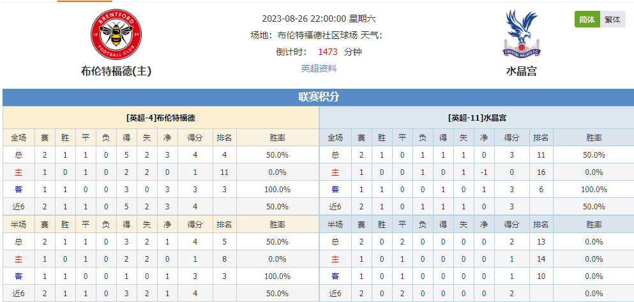Click the away team name 水晶宫

pos(522,72)
